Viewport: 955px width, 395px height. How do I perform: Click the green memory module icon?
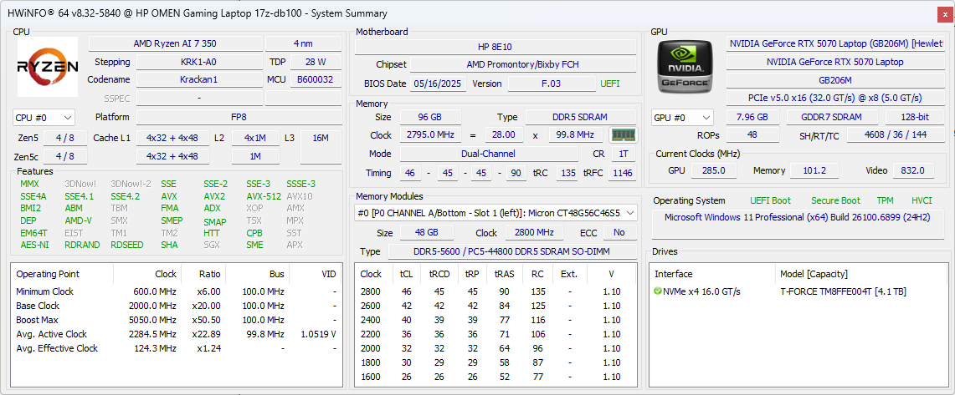623,135
